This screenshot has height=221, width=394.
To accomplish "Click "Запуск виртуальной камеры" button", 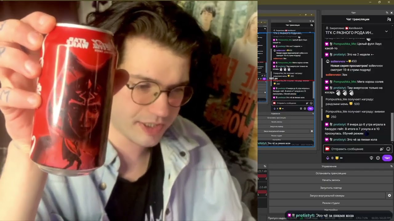I will pos(327,196).
